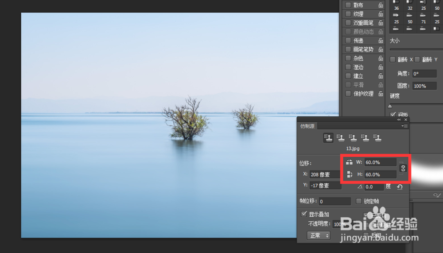This screenshot has height=253, width=443.
Task: Click the 帧位移 frame offset field
Action: point(335,201)
